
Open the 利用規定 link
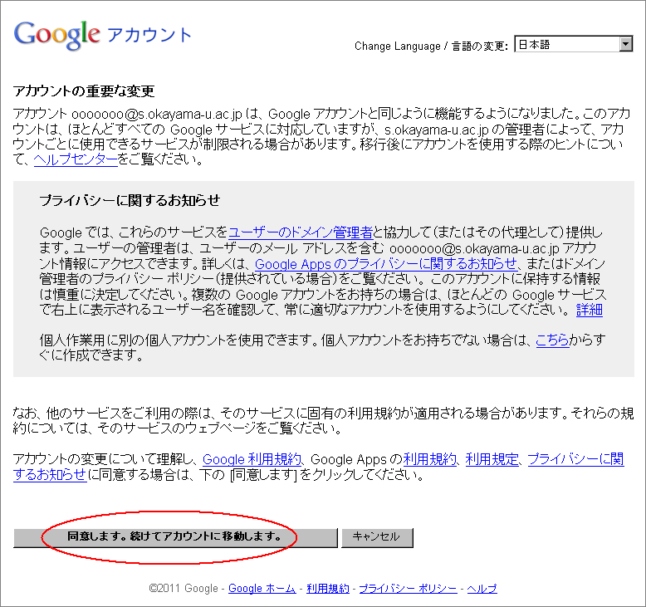pyautogui.click(x=492, y=459)
